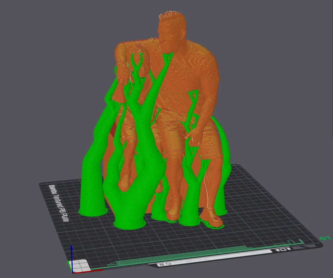Click the "Bambu Textured PEI Plate" label
Screen dimensions: 333x278
coord(58,203)
